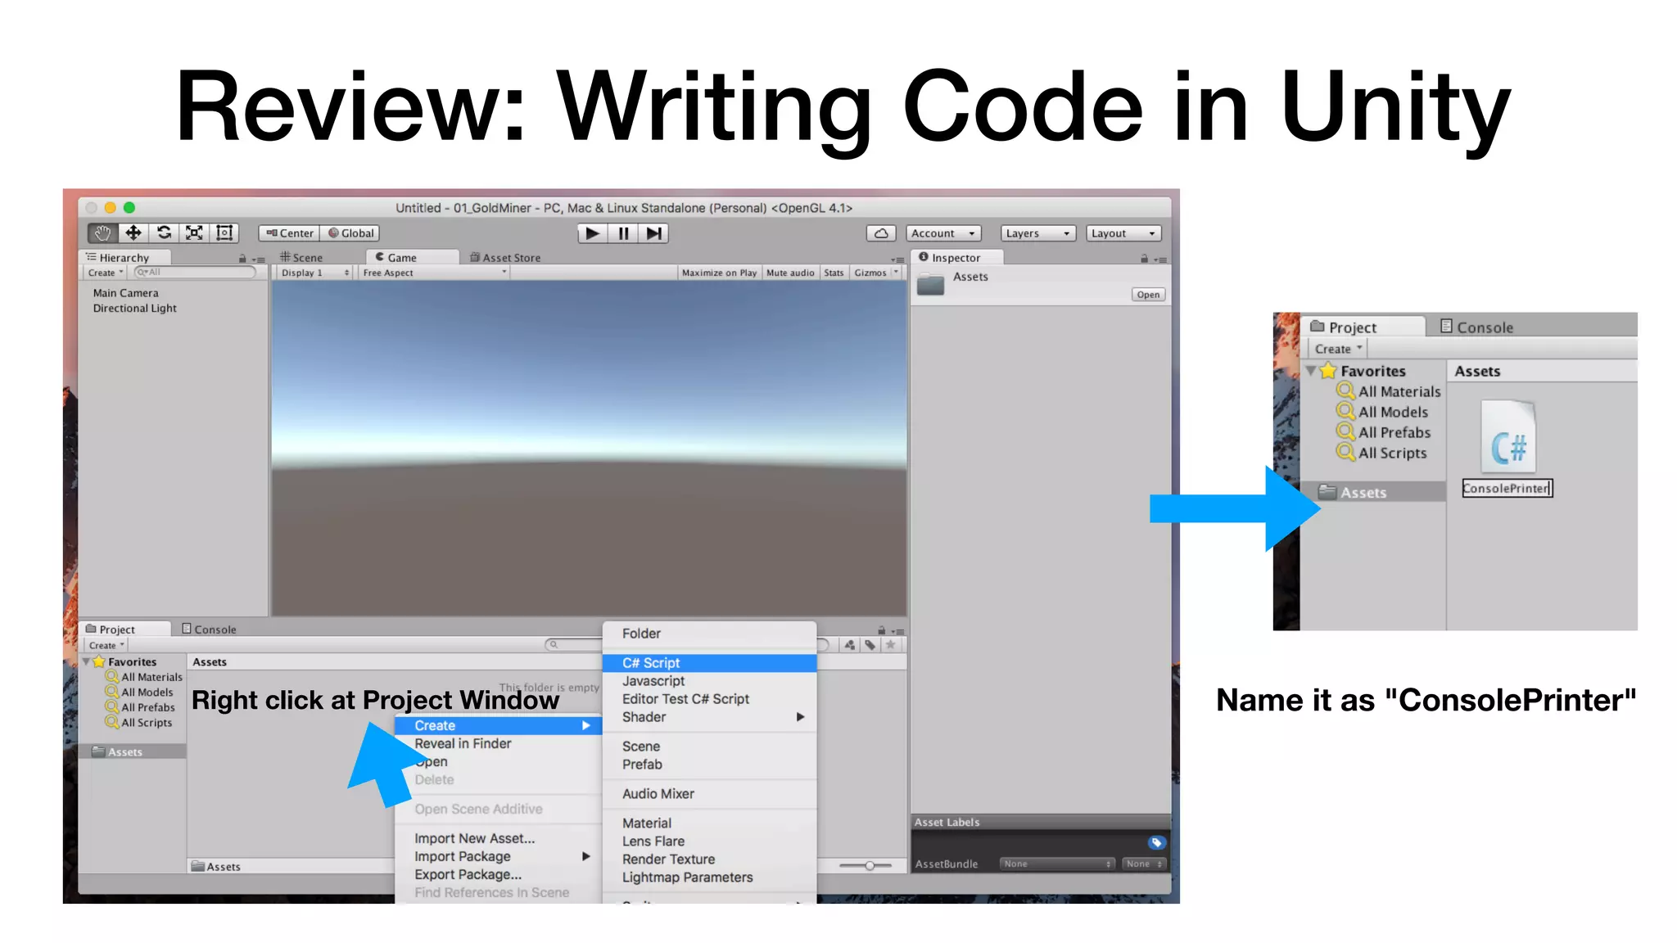Open the AssetBundle variant None dropdown

coord(1144,864)
